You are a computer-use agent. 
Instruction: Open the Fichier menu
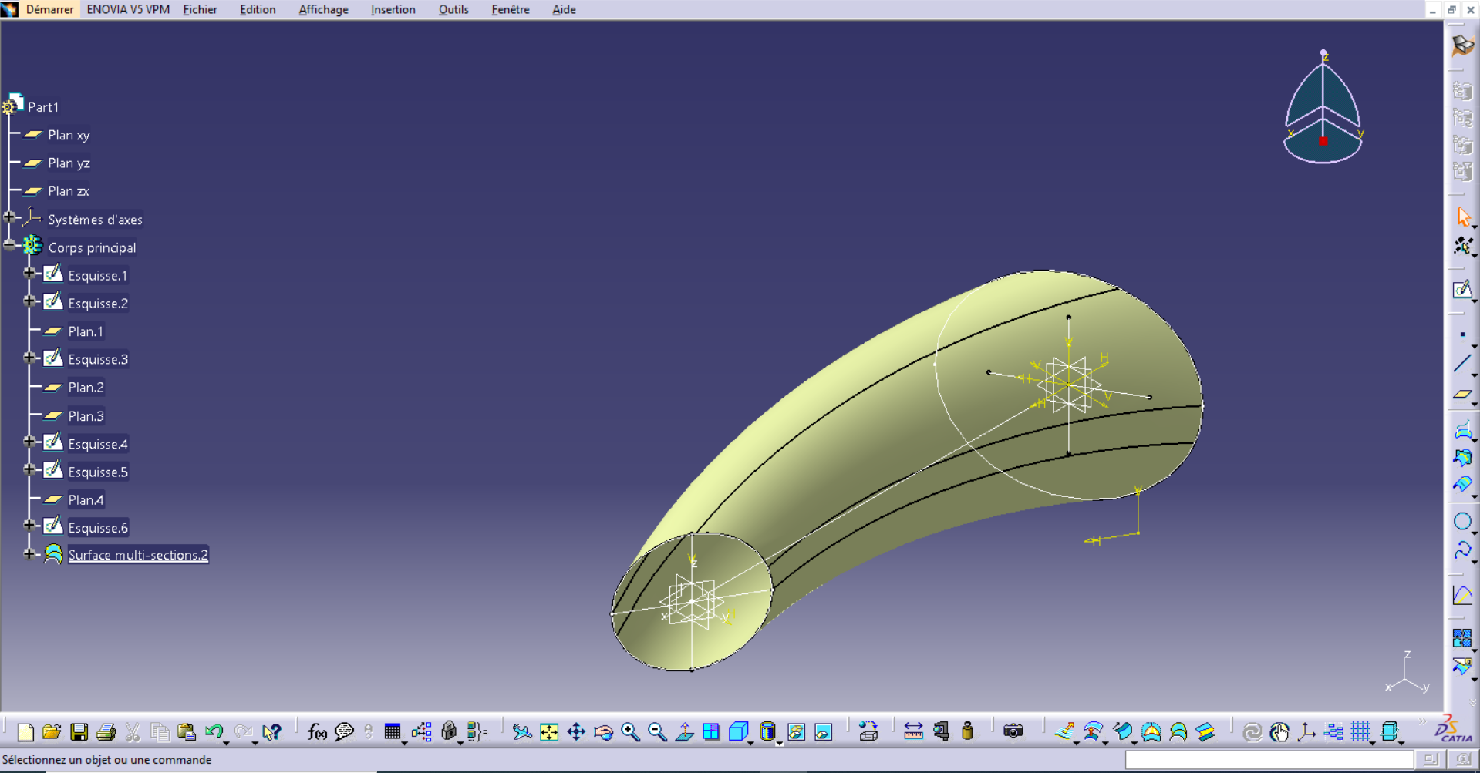[x=200, y=9]
